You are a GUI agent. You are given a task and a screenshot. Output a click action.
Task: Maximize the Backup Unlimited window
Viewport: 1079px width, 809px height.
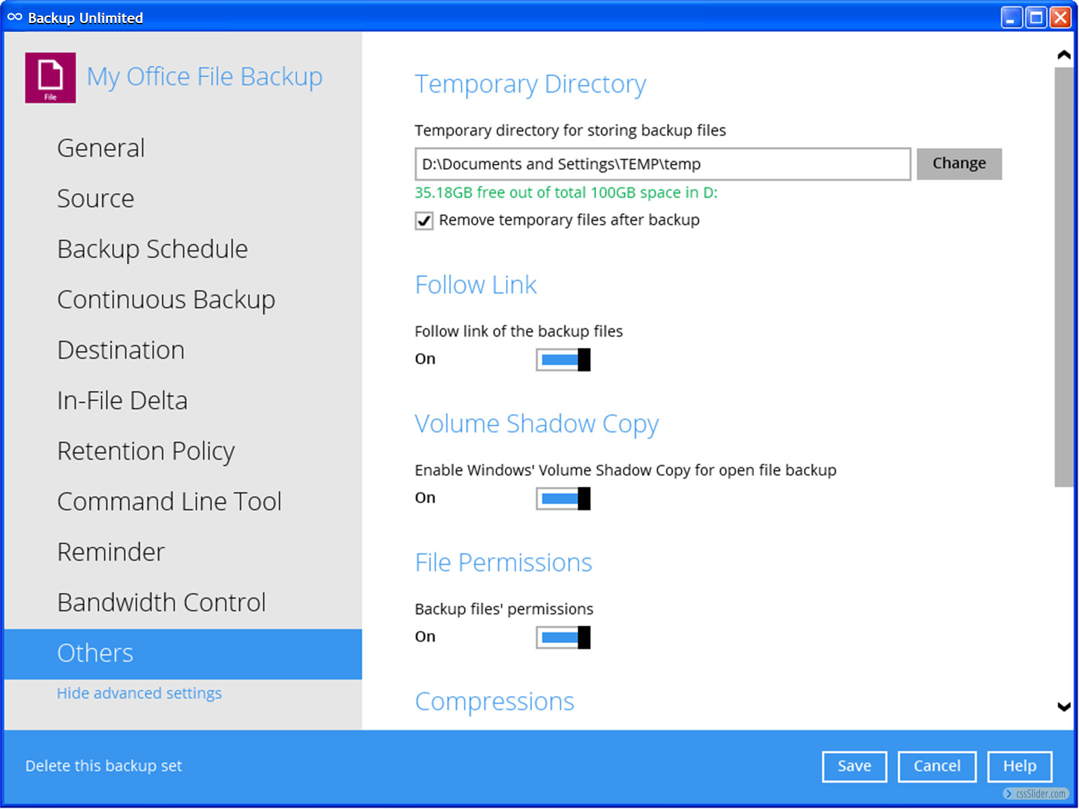[1036, 18]
